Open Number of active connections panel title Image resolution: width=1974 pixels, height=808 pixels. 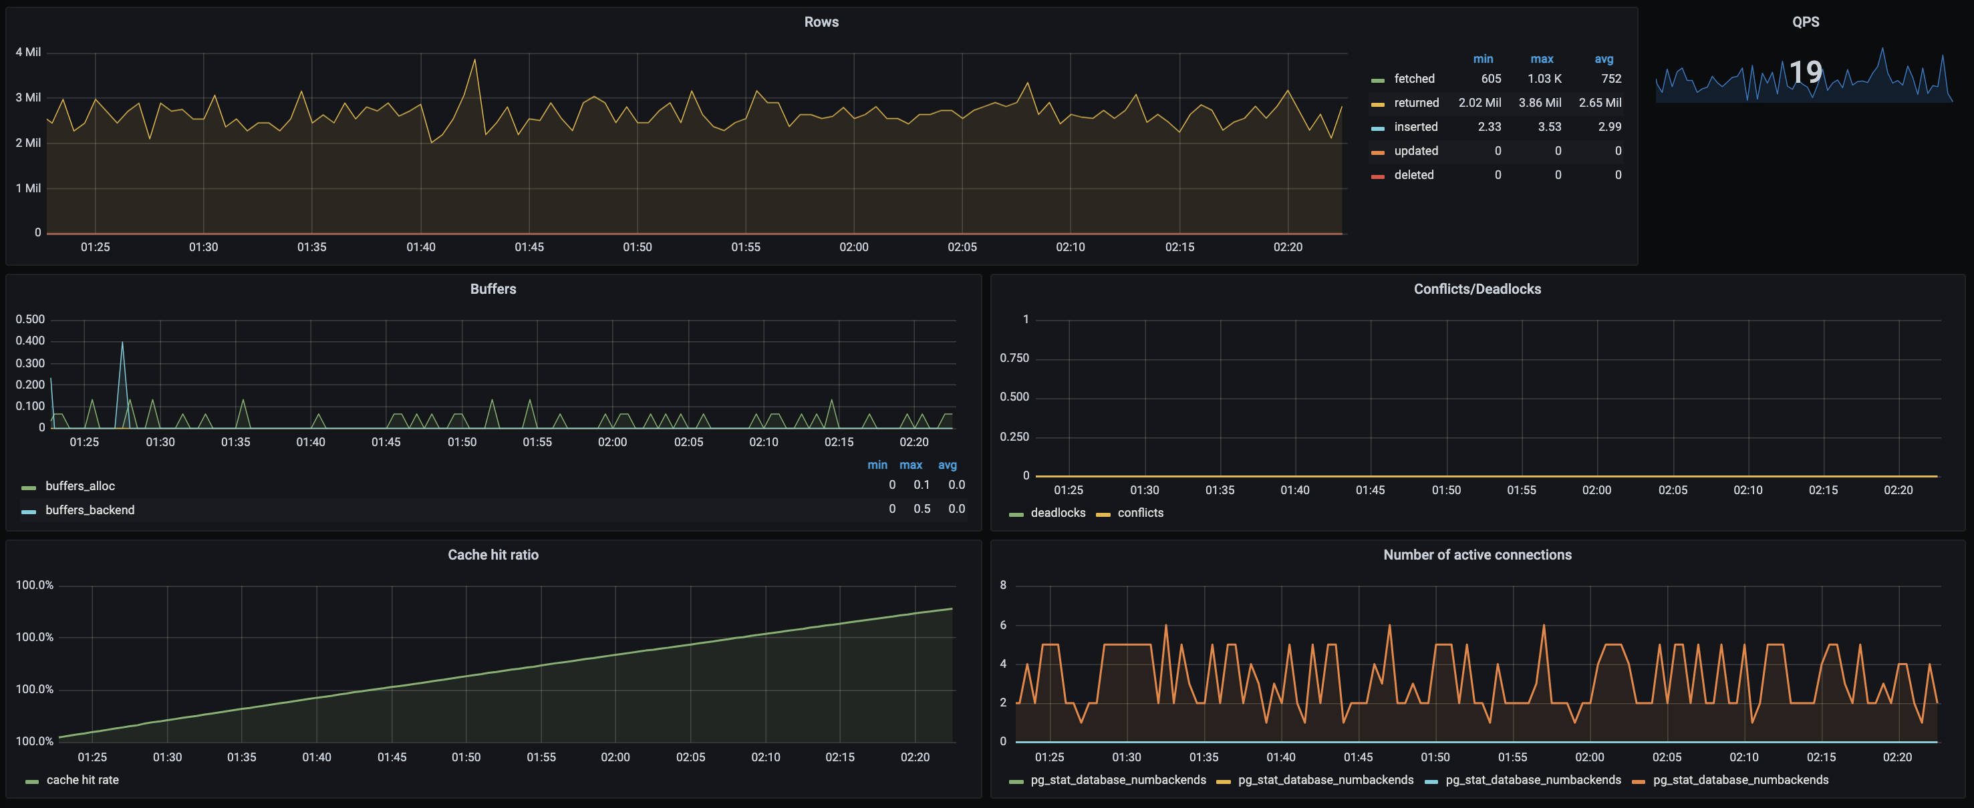[1477, 554]
